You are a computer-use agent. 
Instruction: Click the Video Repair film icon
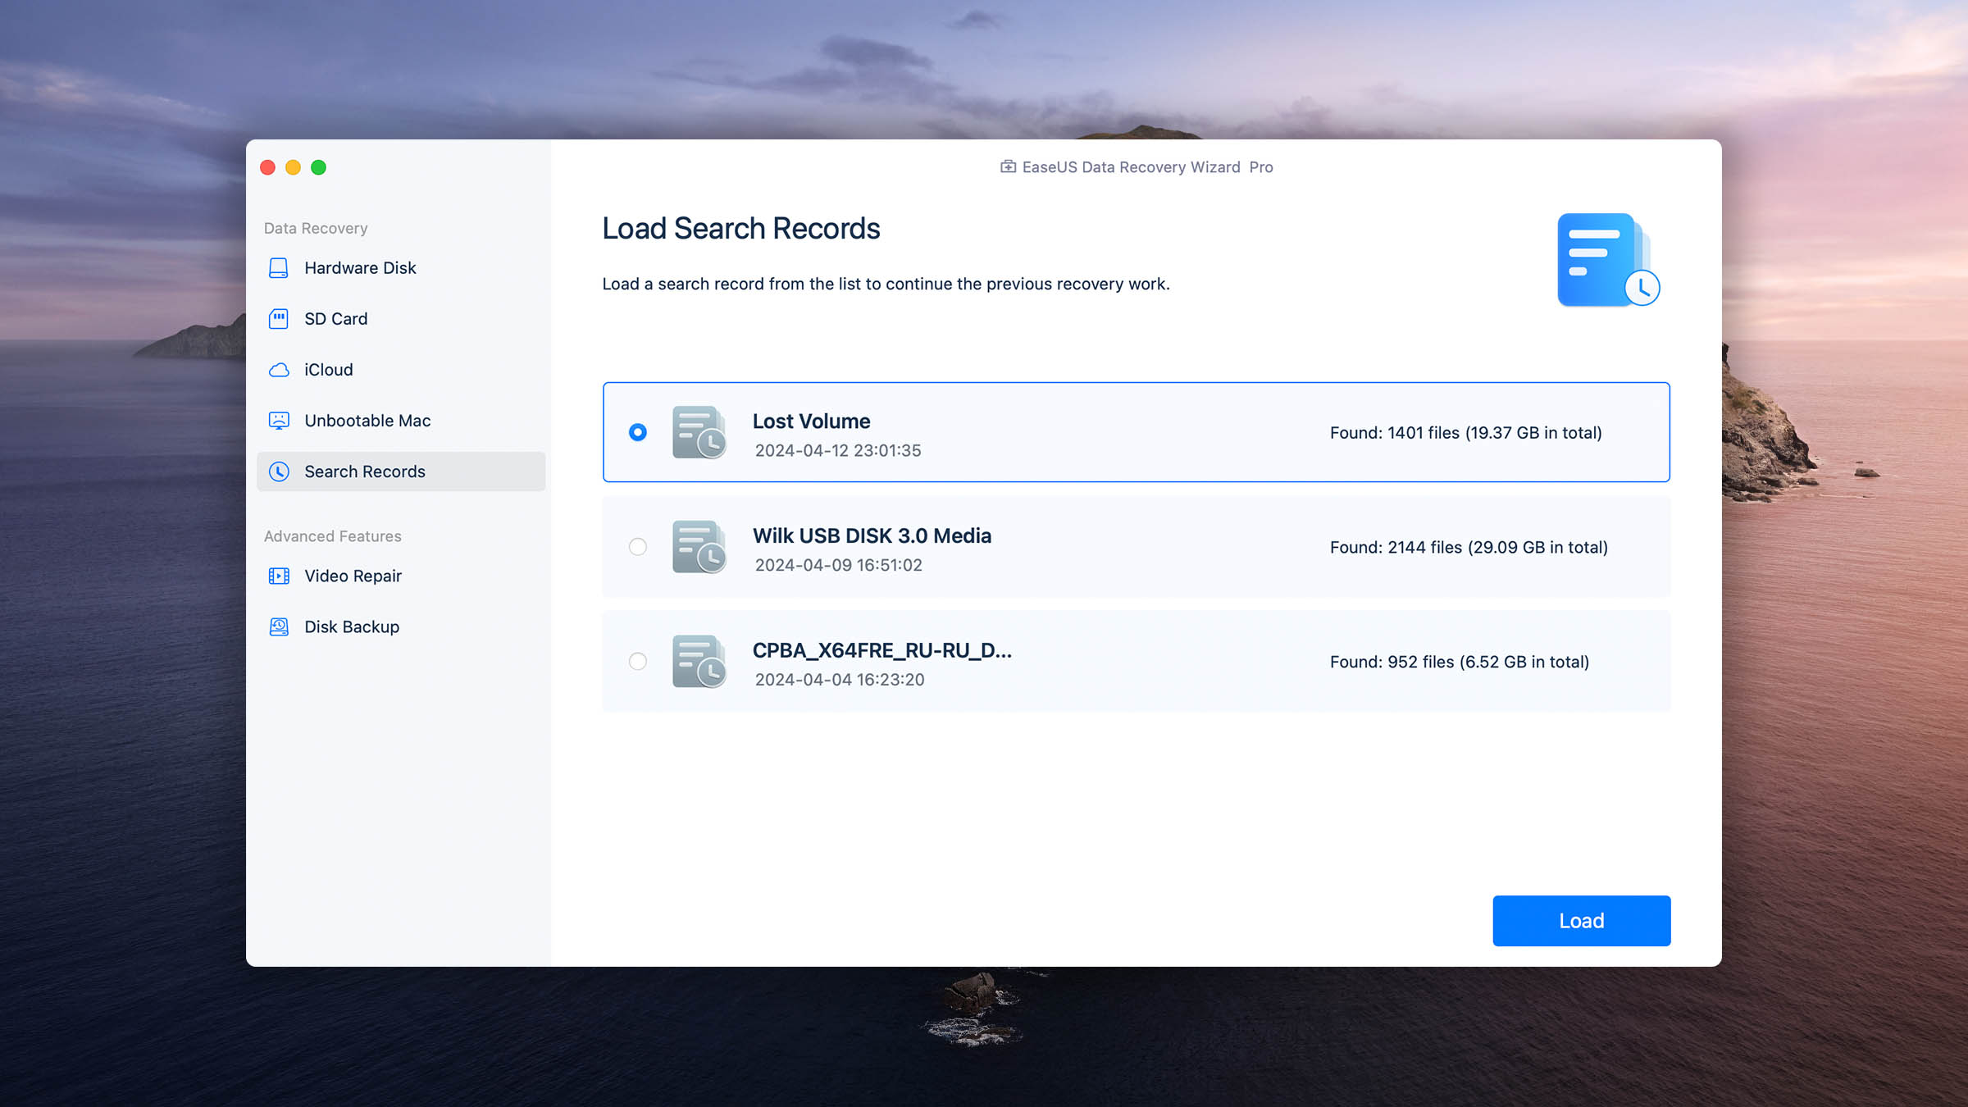(279, 576)
